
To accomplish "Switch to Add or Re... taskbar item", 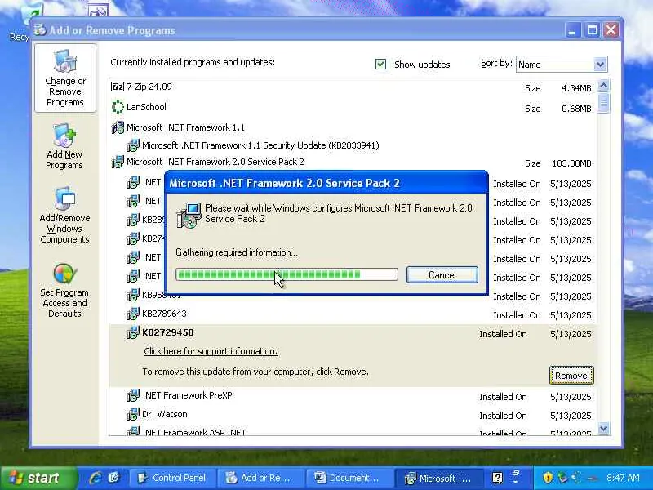I will pos(260,478).
